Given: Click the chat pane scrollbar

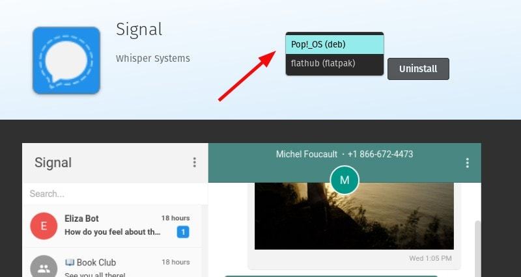Looking at the screenshot, I should click(478, 249).
